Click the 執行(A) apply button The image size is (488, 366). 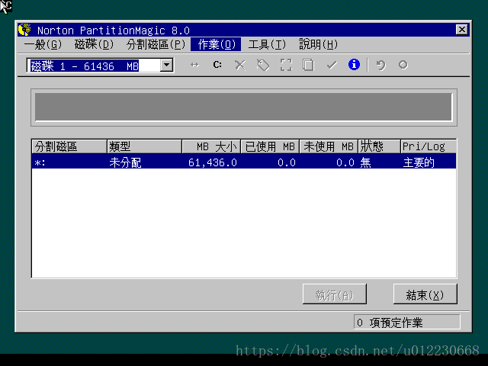point(335,294)
